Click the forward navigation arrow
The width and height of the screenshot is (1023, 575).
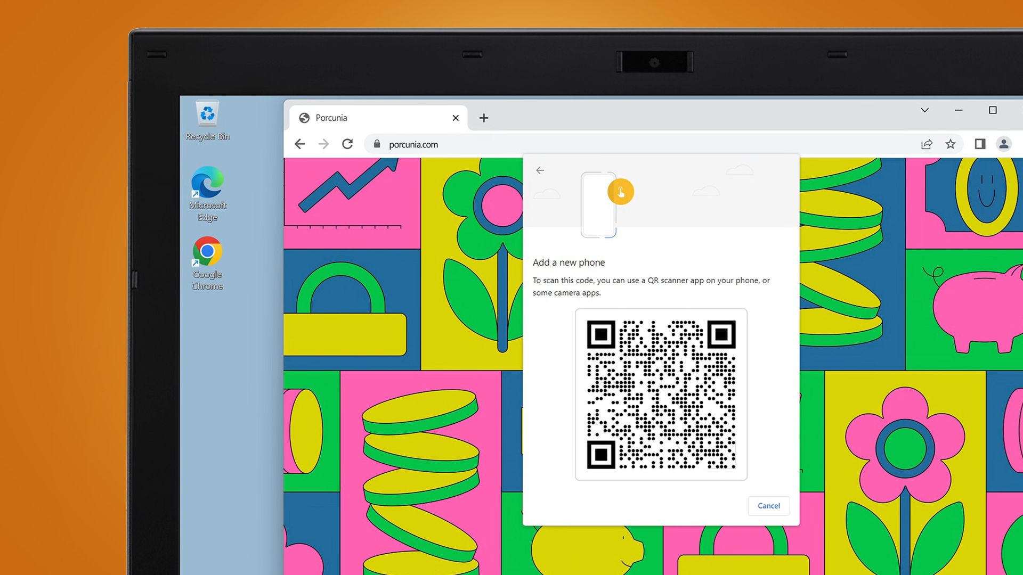click(x=323, y=144)
